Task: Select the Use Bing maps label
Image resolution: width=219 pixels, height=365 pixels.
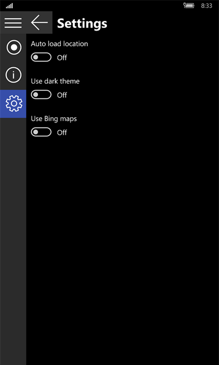Action: 54,119
